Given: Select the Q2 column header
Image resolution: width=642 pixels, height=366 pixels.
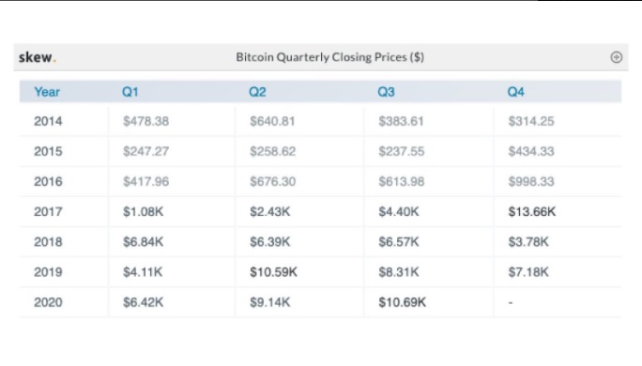Looking at the screenshot, I should pos(257,92).
